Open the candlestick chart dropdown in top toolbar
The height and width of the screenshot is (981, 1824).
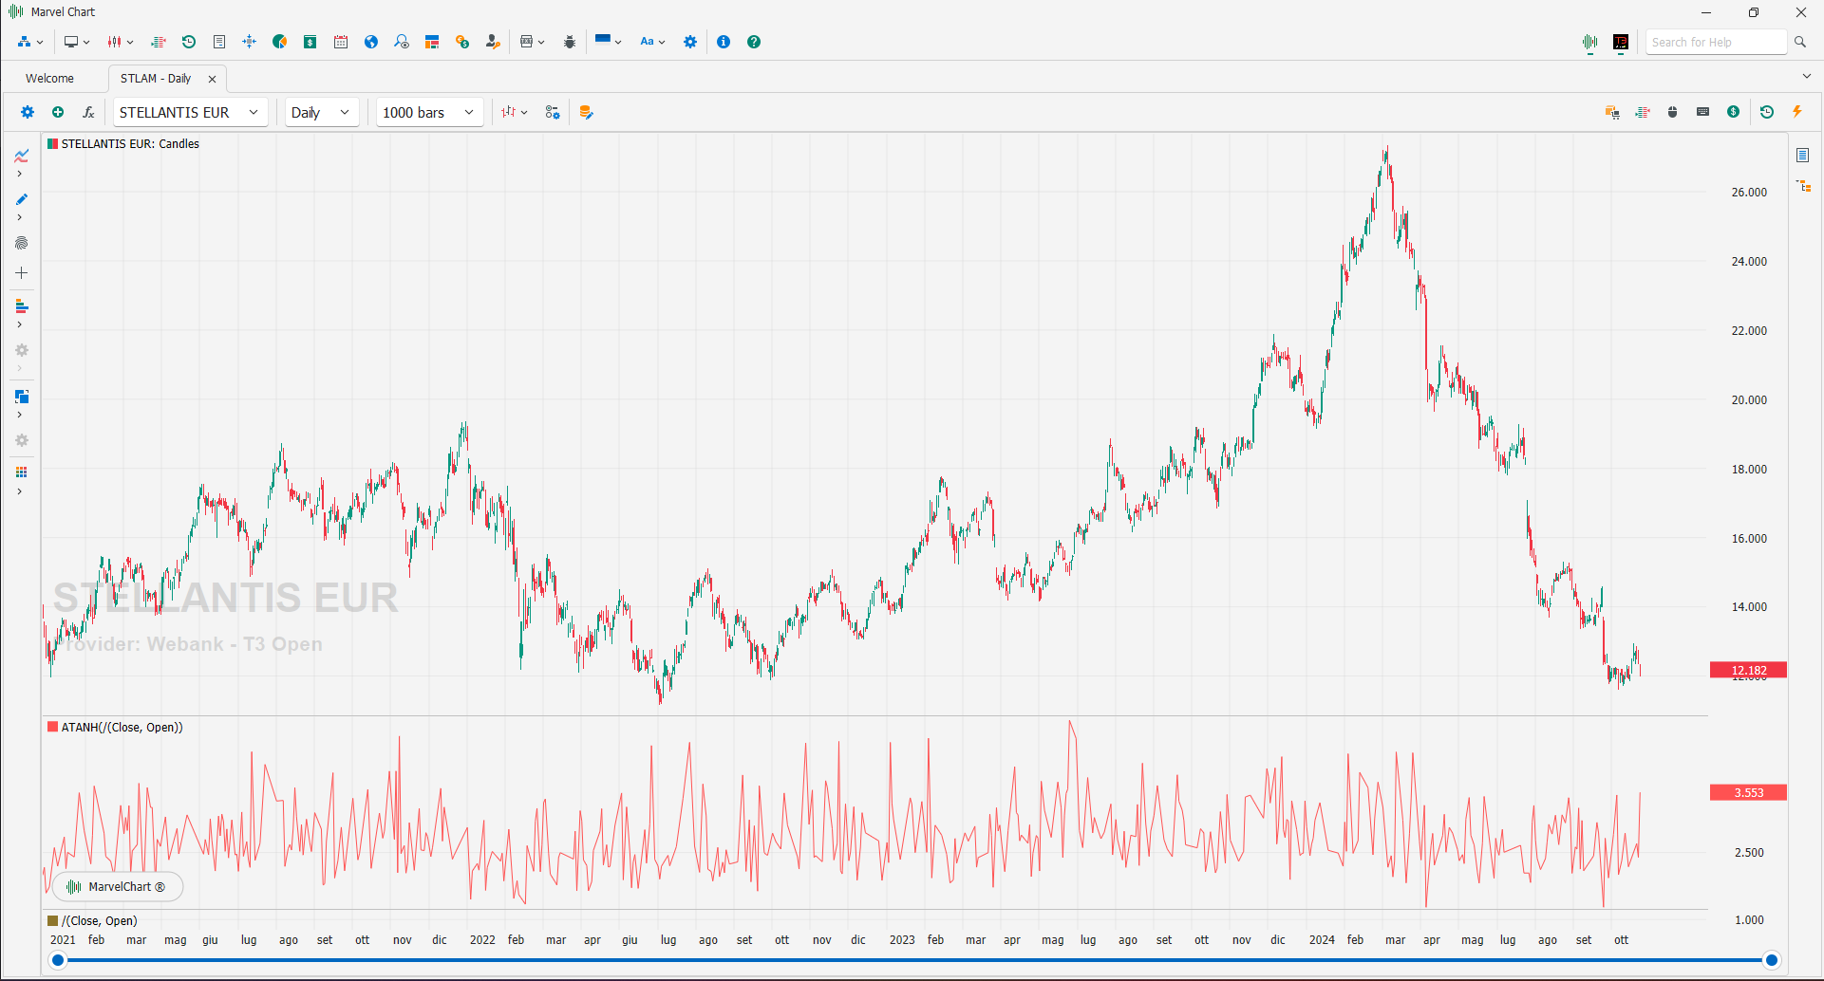120,42
